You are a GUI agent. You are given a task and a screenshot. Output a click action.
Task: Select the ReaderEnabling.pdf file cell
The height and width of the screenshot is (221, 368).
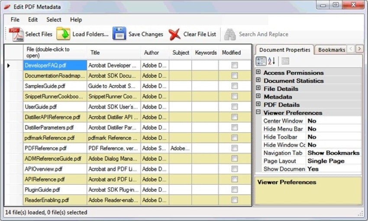[55, 200]
